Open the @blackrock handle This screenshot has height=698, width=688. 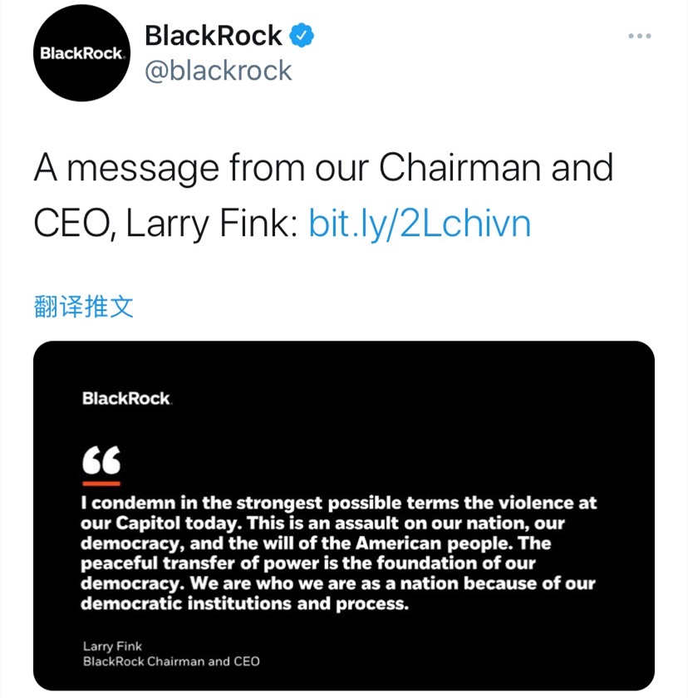(219, 71)
